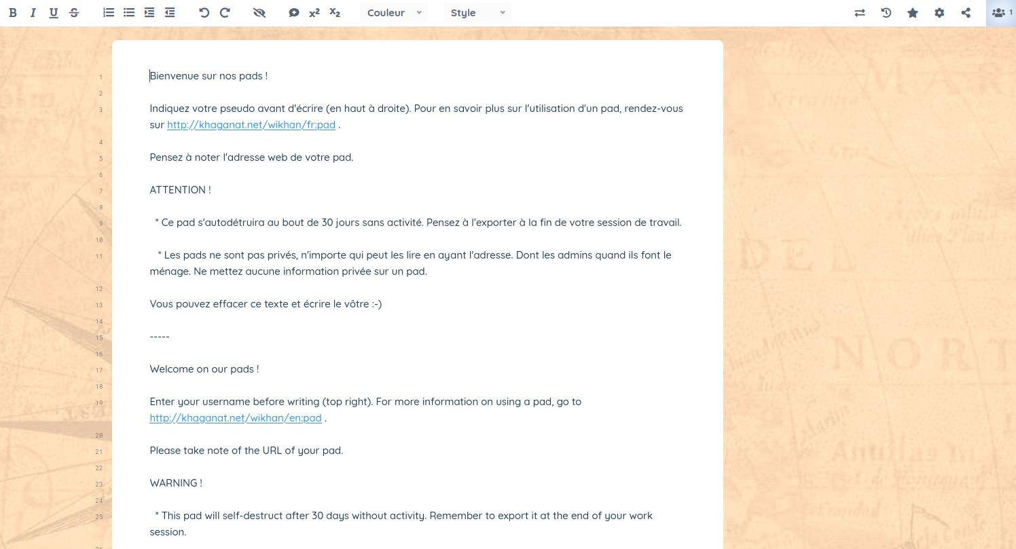Image resolution: width=1016 pixels, height=549 pixels.
Task: Click line number 9 in the gutter
Action: coord(101,224)
